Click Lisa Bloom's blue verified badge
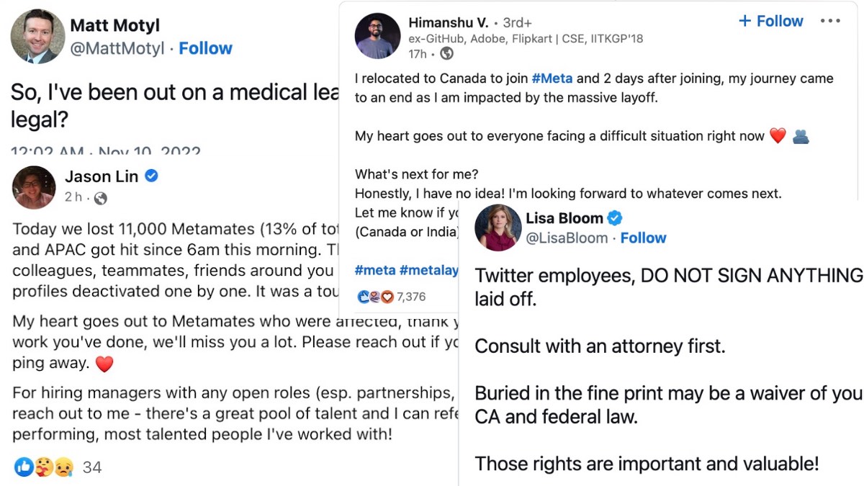 pos(613,217)
